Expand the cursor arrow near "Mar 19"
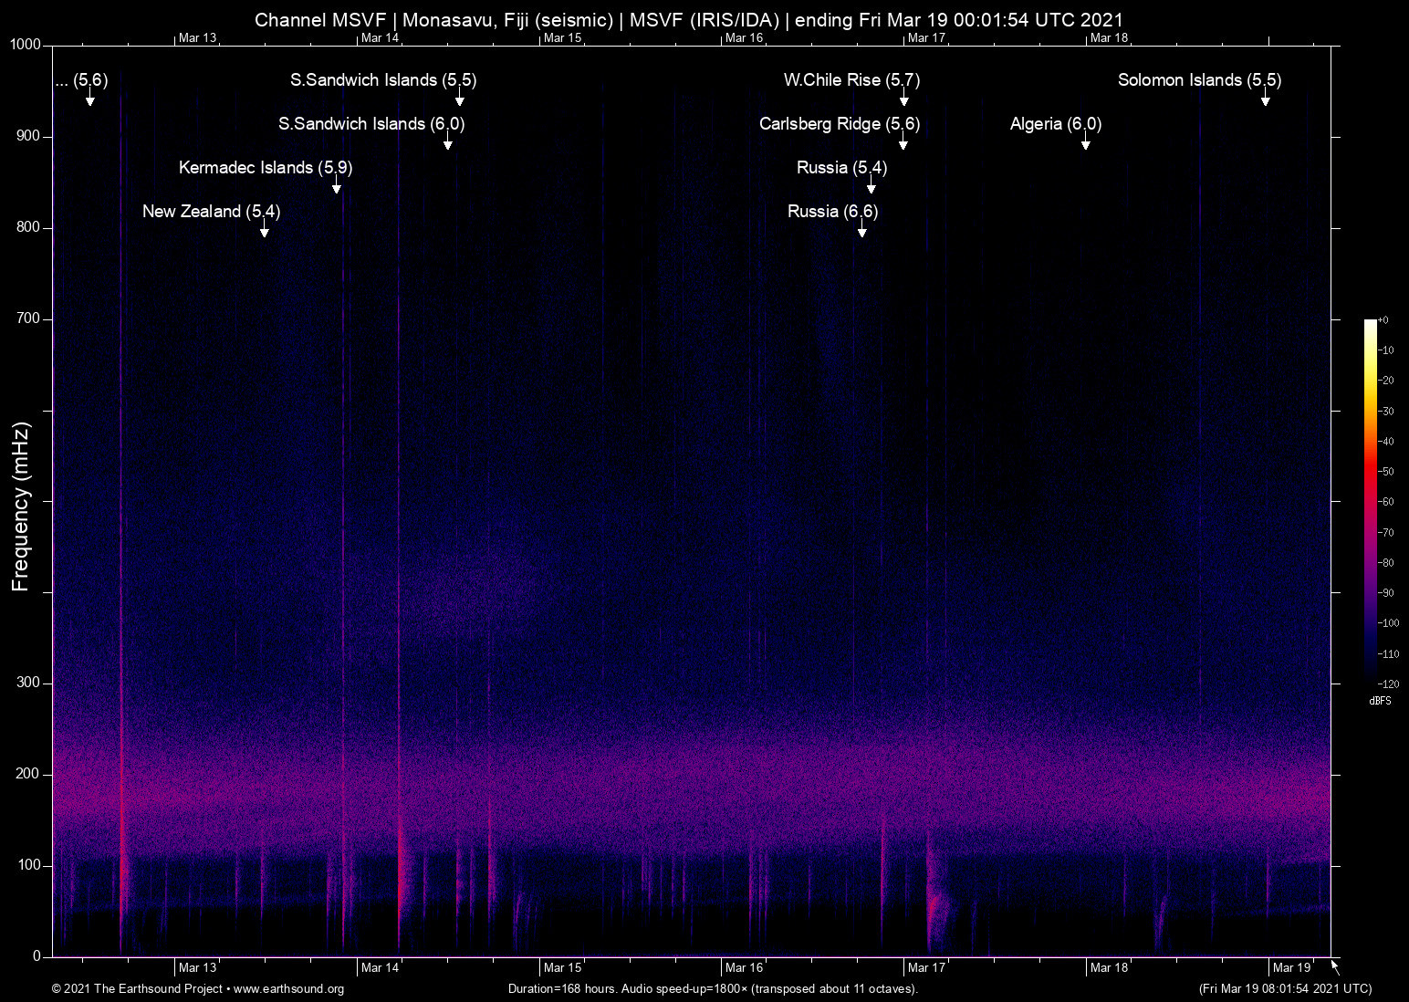The image size is (1409, 1002). tap(1333, 965)
